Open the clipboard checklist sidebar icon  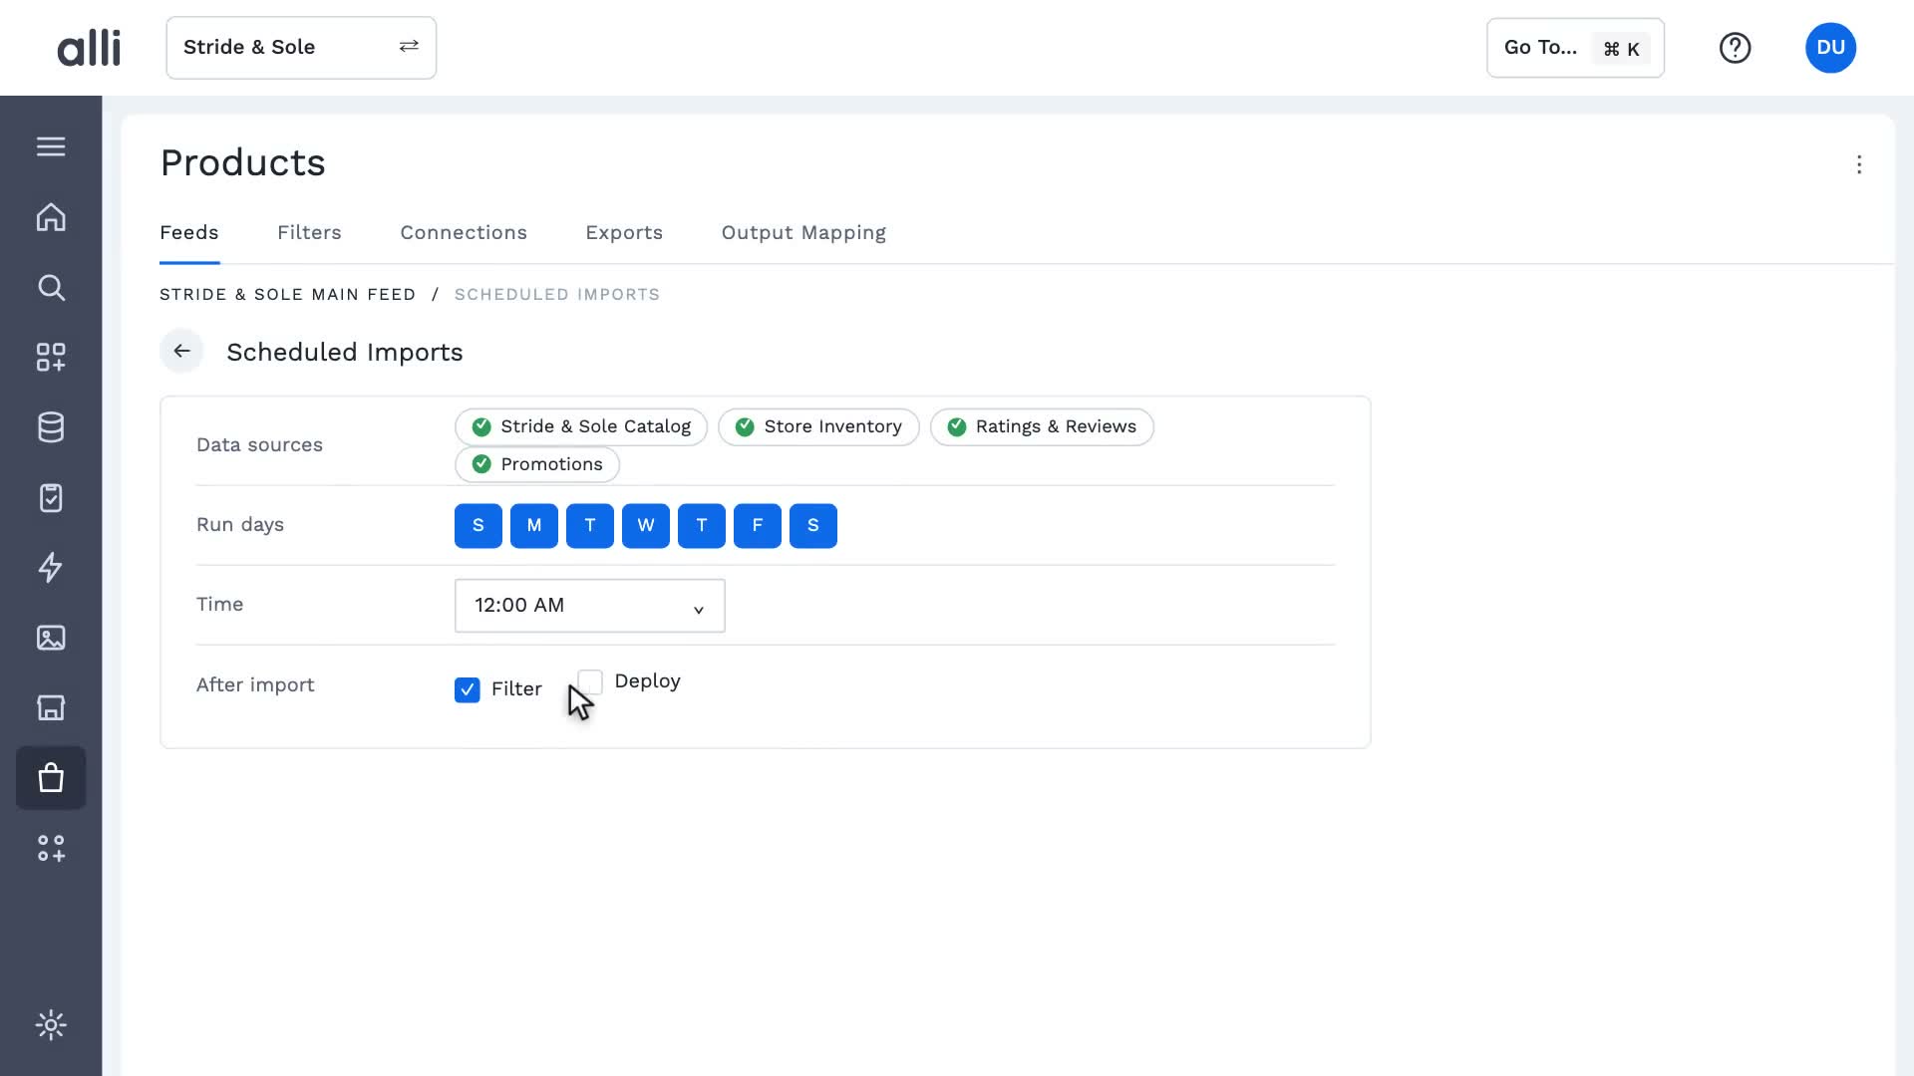point(51,497)
